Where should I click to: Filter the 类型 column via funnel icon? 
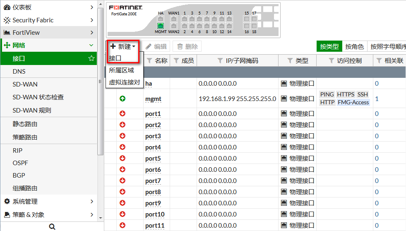pyautogui.click(x=290, y=60)
